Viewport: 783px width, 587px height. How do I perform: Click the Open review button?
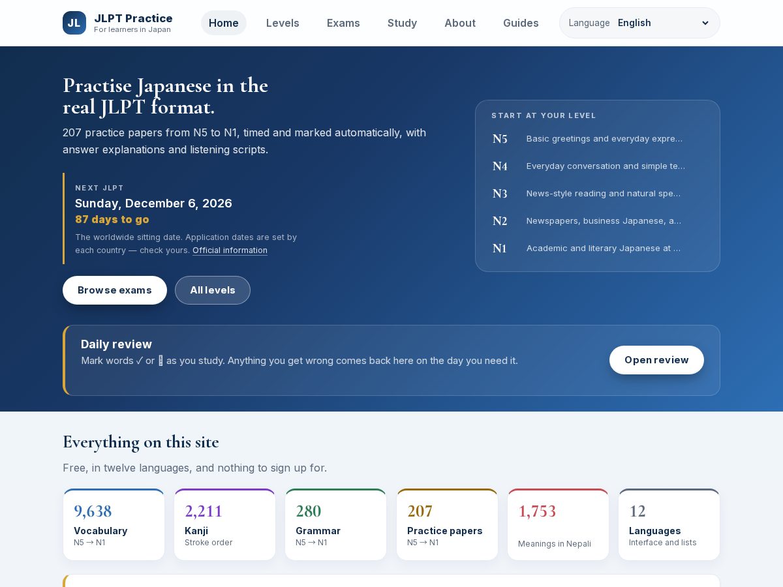tap(656, 360)
